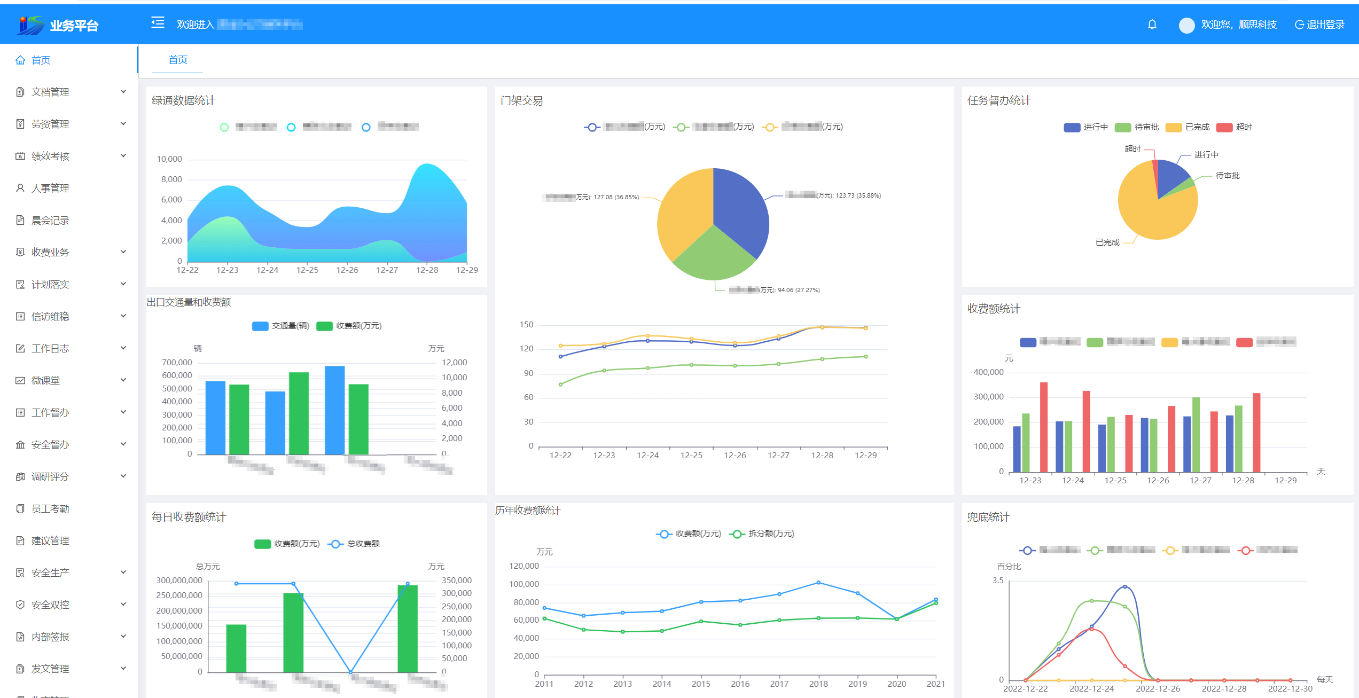Click the 安全双控 shield icon

(20, 605)
